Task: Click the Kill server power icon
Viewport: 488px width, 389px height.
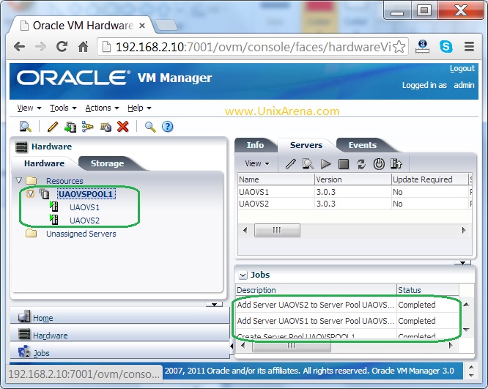Action: click(x=379, y=163)
